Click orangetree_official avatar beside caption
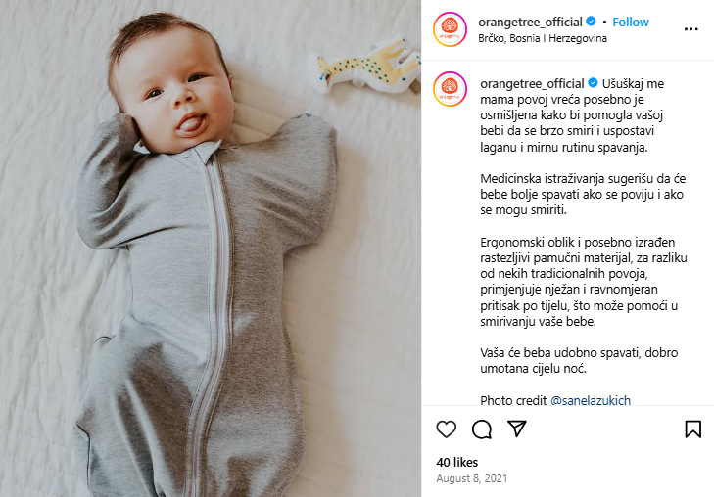 point(450,89)
